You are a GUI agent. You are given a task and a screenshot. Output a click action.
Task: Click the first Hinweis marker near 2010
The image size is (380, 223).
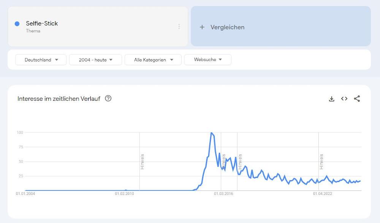(x=142, y=161)
